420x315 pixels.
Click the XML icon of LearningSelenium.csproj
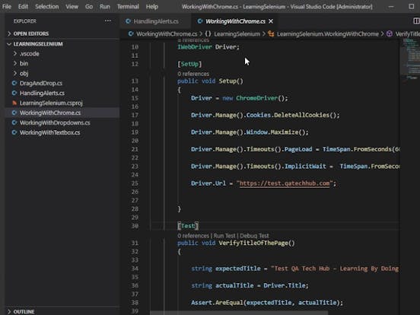[14, 103]
